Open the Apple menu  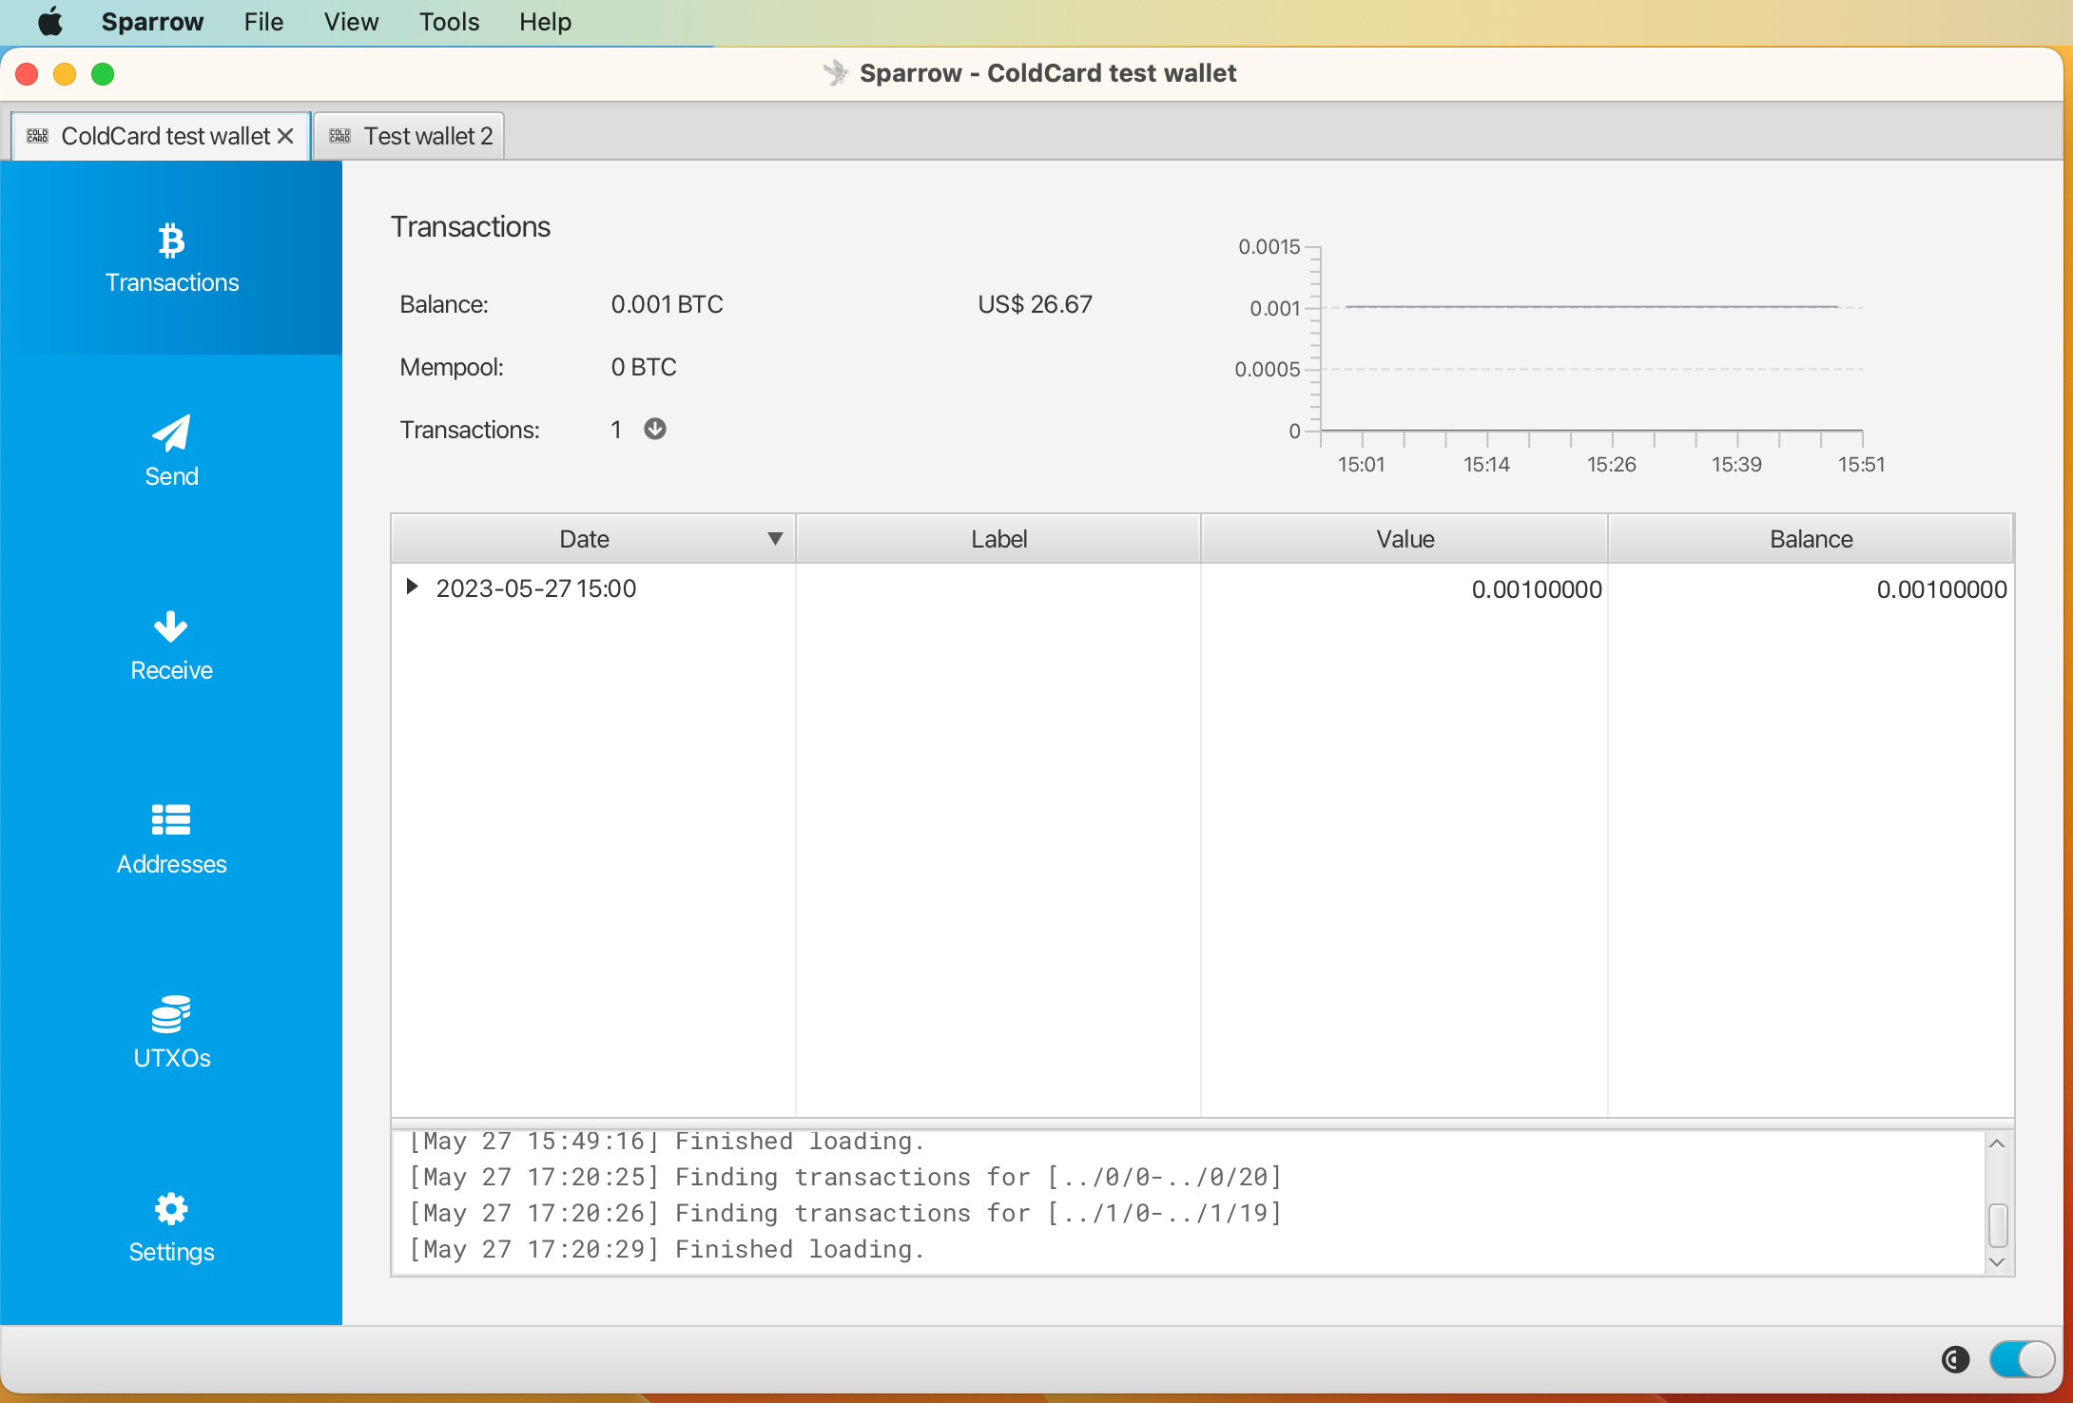click(50, 22)
